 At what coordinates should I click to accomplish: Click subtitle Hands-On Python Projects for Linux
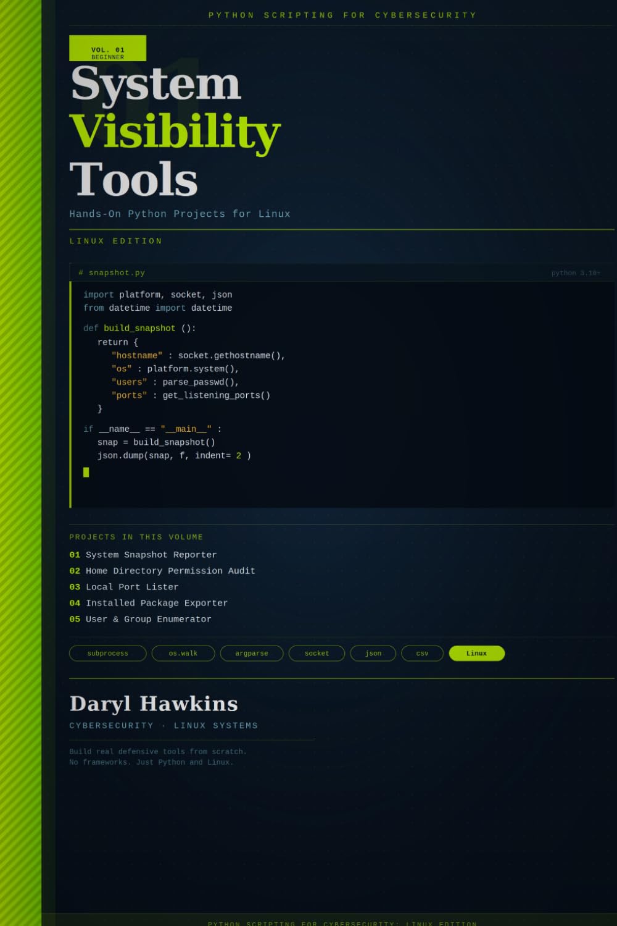point(180,214)
